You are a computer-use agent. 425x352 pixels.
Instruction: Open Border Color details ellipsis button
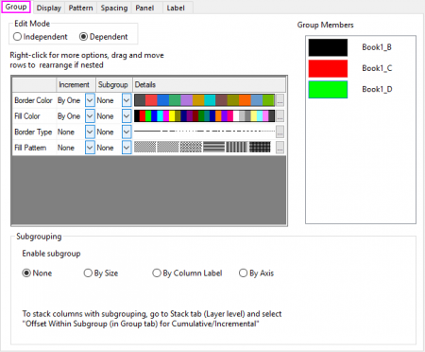click(x=280, y=100)
